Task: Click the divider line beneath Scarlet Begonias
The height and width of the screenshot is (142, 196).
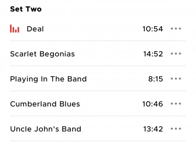Action: pos(98,66)
